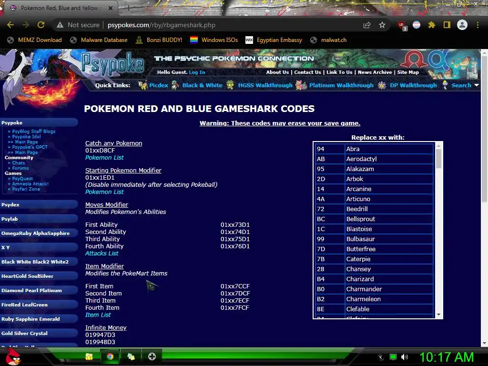Open the Item List link
Viewport: 488px width, 366px height.
click(x=98, y=315)
